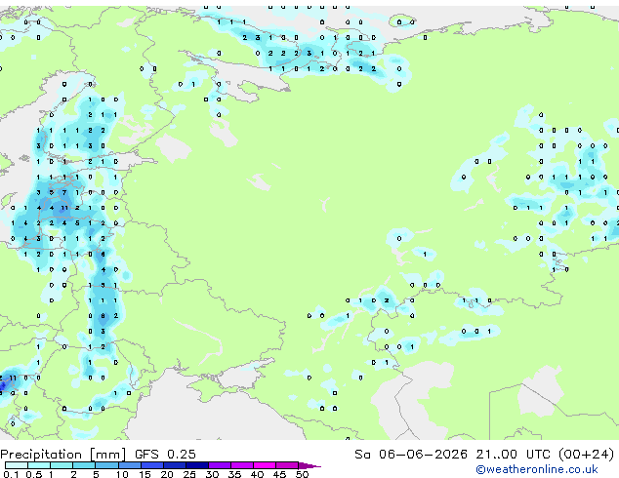619x478 pixels.
Task: Click the '35' legend value label
Action: [x=234, y=474]
